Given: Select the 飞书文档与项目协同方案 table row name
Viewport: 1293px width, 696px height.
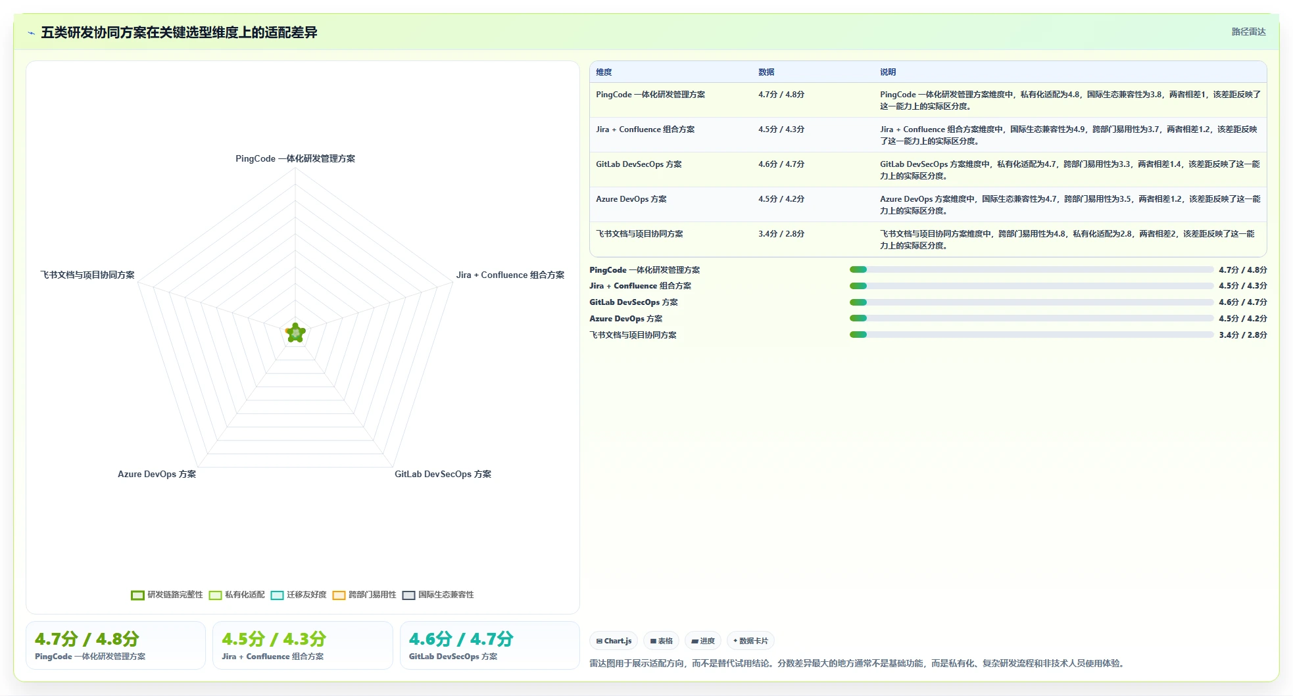Looking at the screenshot, I should (639, 234).
